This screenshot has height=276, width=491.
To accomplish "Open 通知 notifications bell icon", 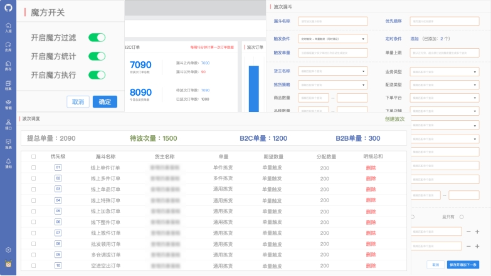I will coord(8,163).
